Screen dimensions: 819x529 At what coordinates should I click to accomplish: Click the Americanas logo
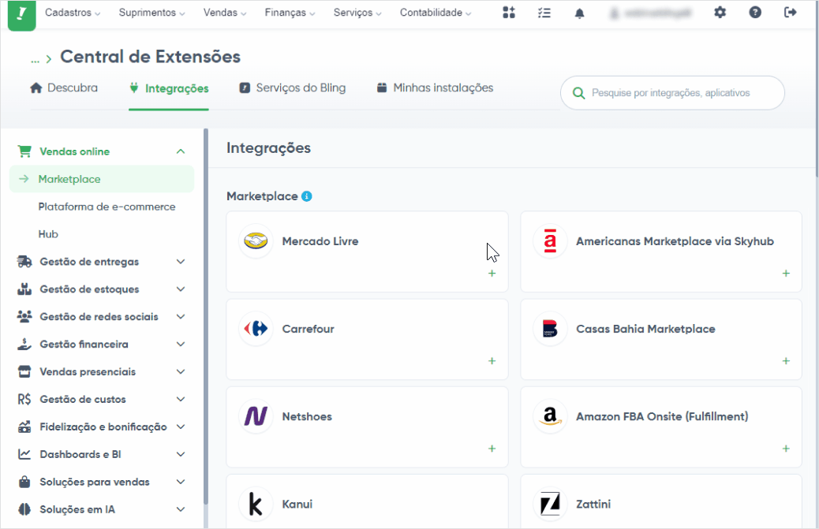550,241
